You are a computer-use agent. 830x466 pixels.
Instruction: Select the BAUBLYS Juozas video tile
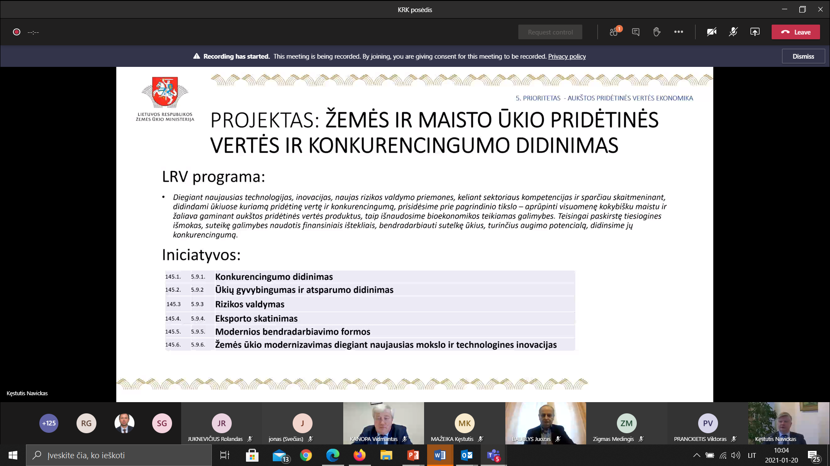(x=546, y=423)
